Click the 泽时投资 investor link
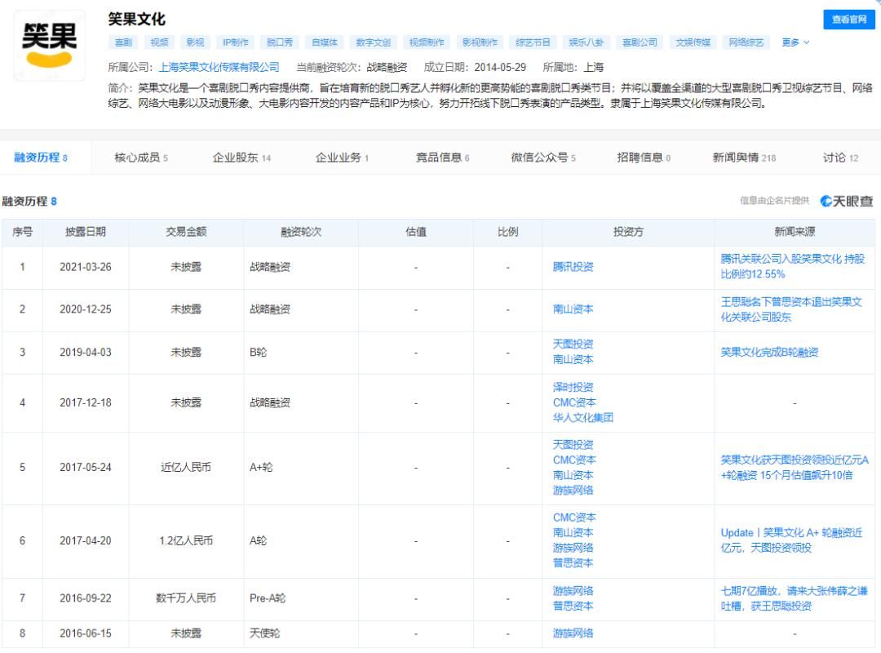 (573, 387)
